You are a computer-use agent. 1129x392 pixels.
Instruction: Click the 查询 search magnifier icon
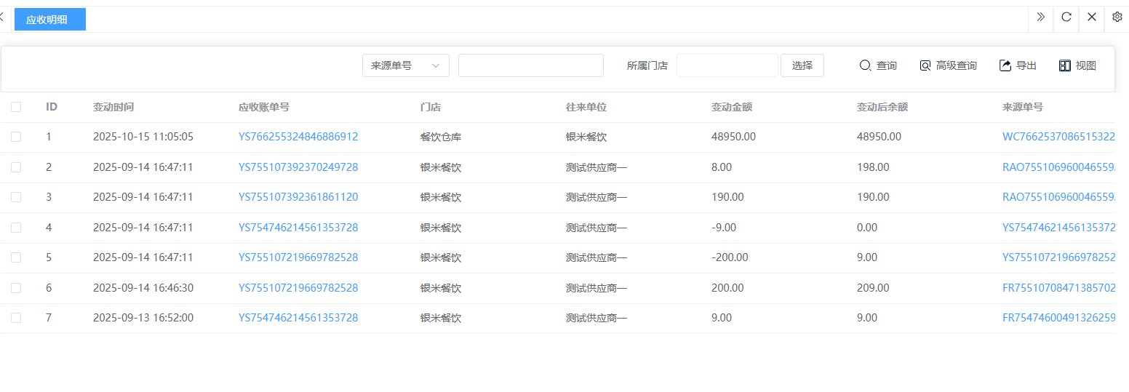(865, 65)
